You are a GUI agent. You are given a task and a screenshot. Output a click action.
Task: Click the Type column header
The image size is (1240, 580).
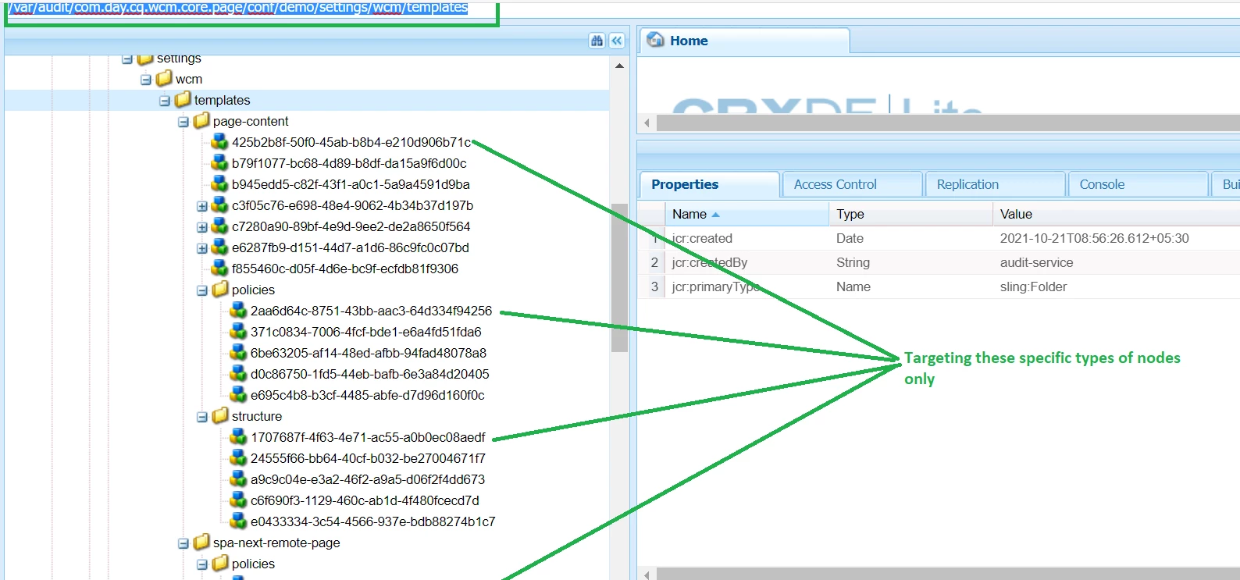tap(910, 214)
